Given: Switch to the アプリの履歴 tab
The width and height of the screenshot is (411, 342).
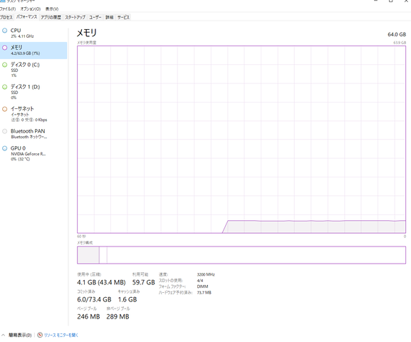Looking at the screenshot, I should [x=51, y=17].
